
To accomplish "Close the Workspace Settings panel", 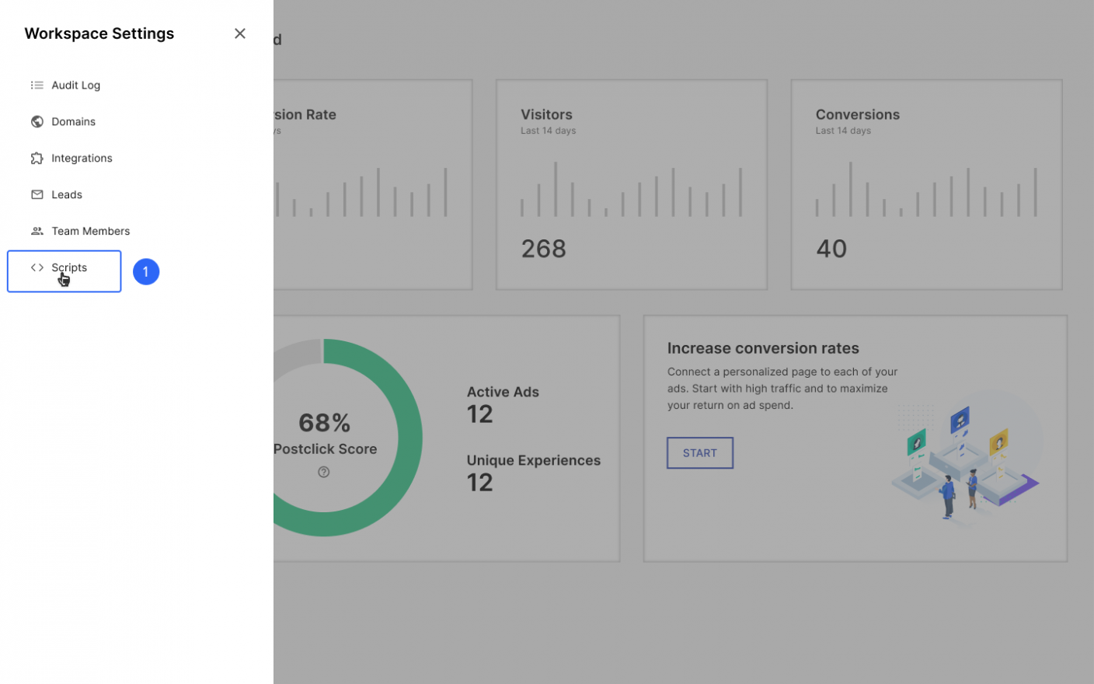I will 239,33.
